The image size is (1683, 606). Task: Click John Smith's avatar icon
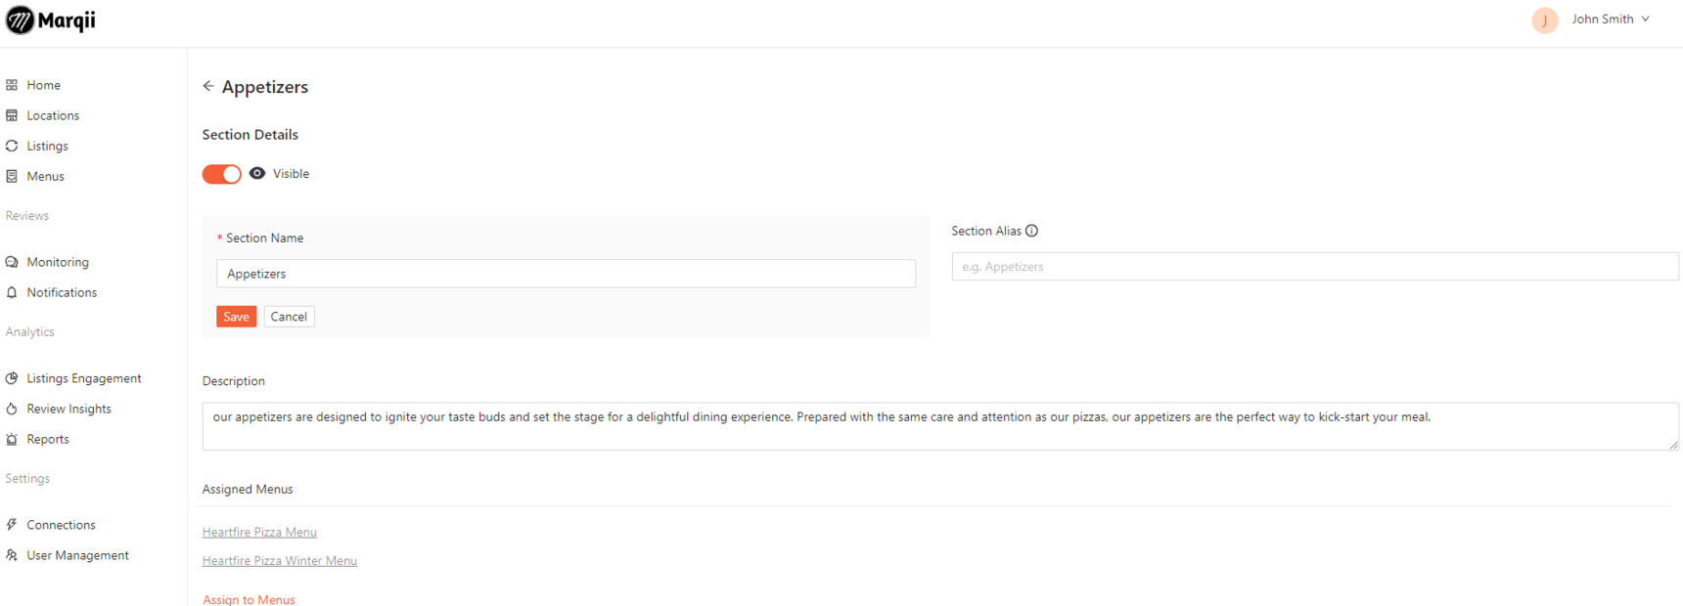pos(1545,20)
